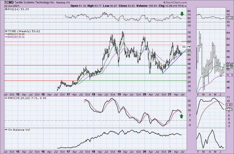Open the StockCharts.com copyright link

coord(175,2)
